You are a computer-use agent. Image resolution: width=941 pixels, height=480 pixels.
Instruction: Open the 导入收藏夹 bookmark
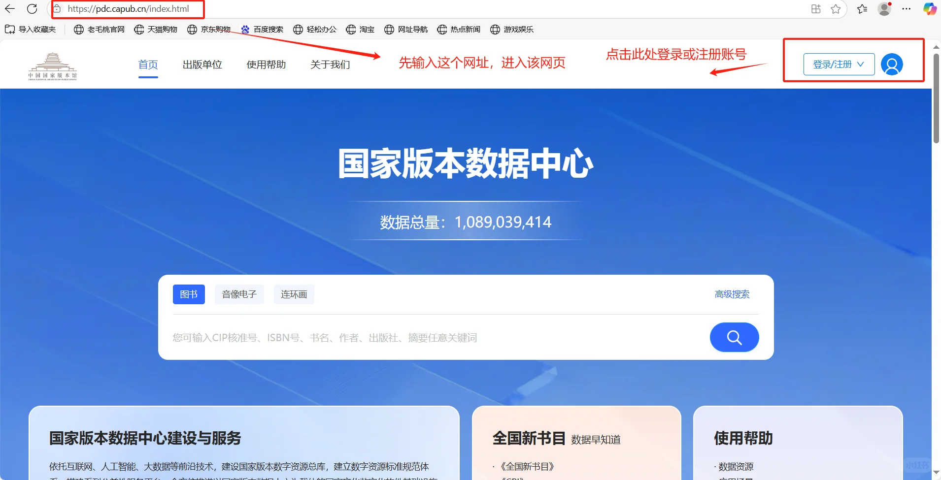(31, 30)
